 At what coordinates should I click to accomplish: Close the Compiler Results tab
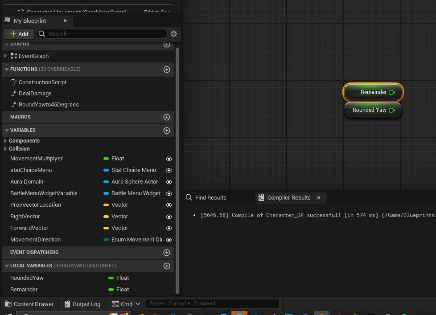[x=319, y=198]
